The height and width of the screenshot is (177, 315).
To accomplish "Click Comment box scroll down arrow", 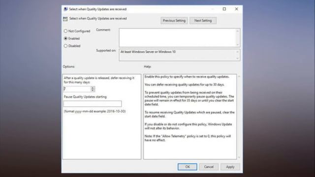I will coord(238,45).
